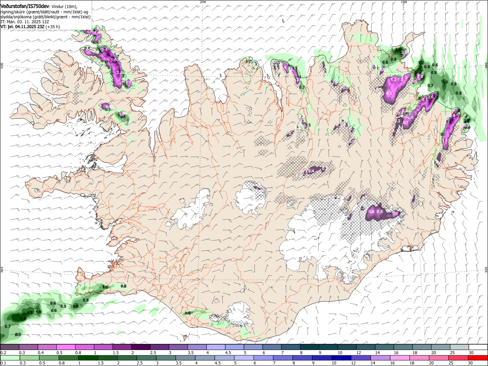Viewport: 488px width, 366px height.
Task: Click the blue 8 mm rain swatch
Action: tap(302, 358)
